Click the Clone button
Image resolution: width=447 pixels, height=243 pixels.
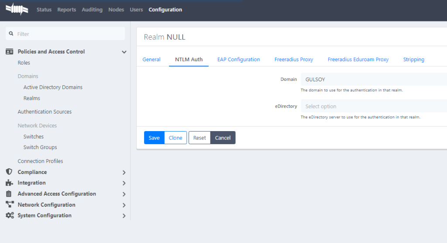click(x=175, y=138)
